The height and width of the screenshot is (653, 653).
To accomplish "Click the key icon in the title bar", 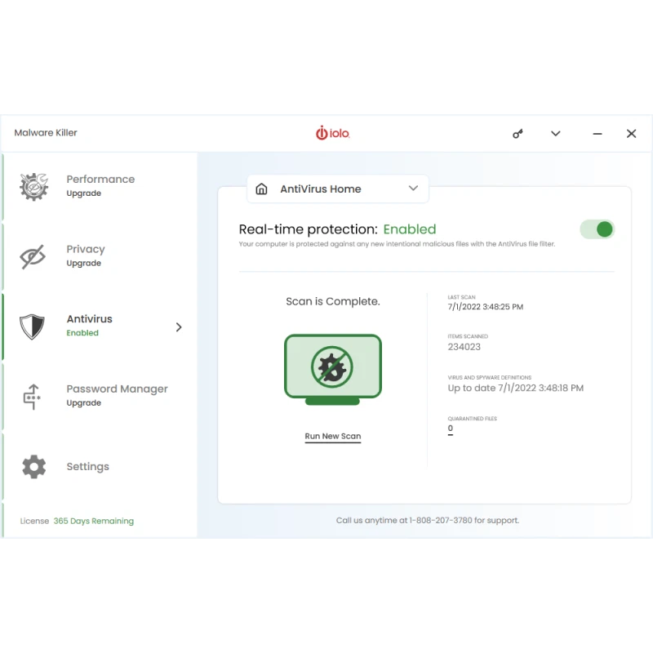I will [518, 133].
